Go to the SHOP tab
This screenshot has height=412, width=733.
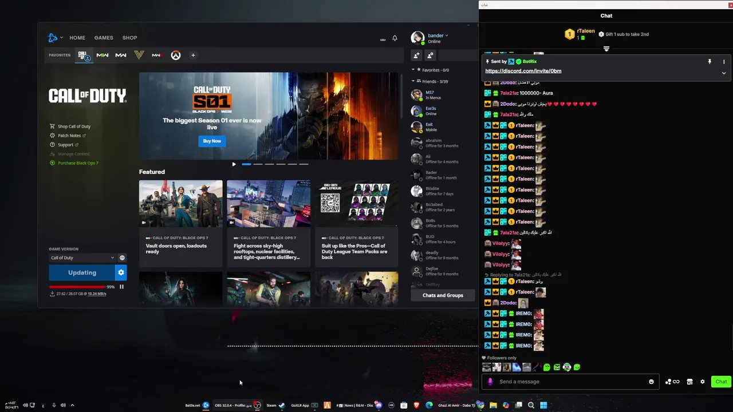click(129, 38)
